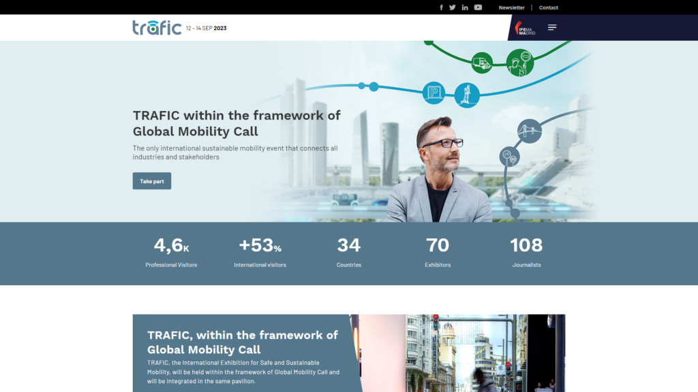This screenshot has height=392, width=698.
Task: Click the blue scooter rider icon
Action: tap(467, 95)
